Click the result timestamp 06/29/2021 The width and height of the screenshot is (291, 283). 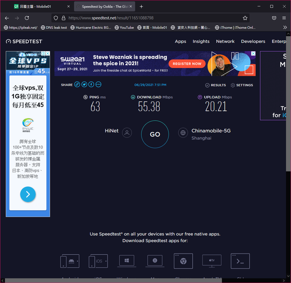pos(150,85)
